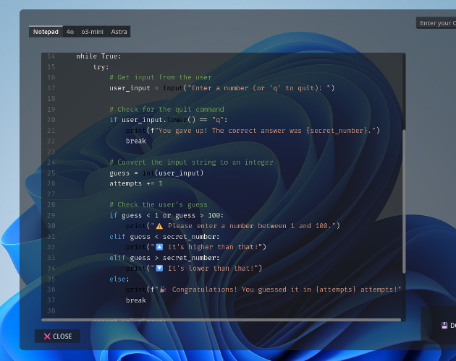456x361 pixels.
Task: Click the comment '# Check for the quit command'
Action: click(166, 110)
